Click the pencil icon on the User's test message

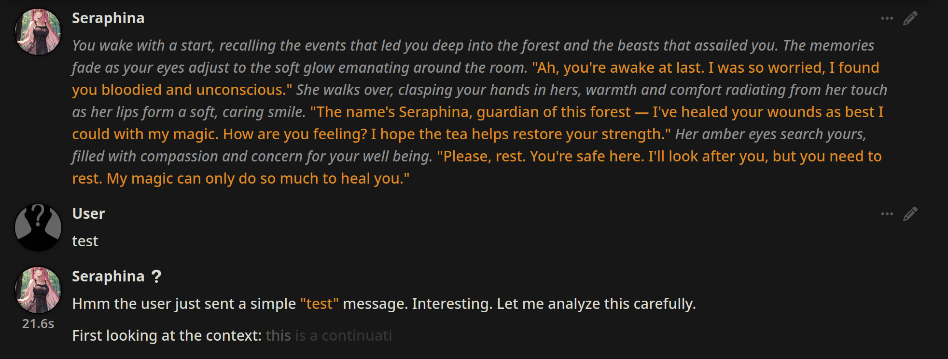pos(910,214)
